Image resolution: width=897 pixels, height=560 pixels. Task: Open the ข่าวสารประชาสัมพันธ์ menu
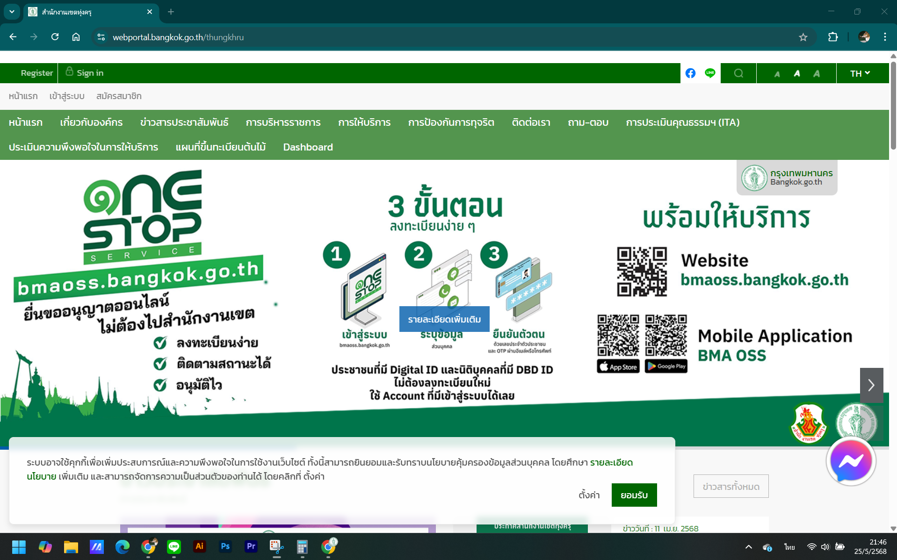click(184, 122)
